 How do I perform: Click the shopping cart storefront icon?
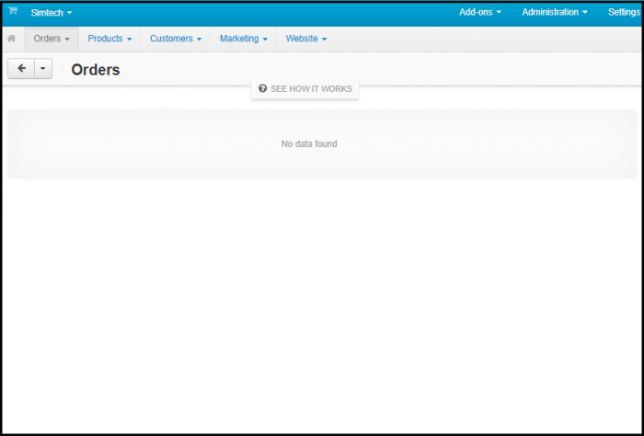[13, 11]
